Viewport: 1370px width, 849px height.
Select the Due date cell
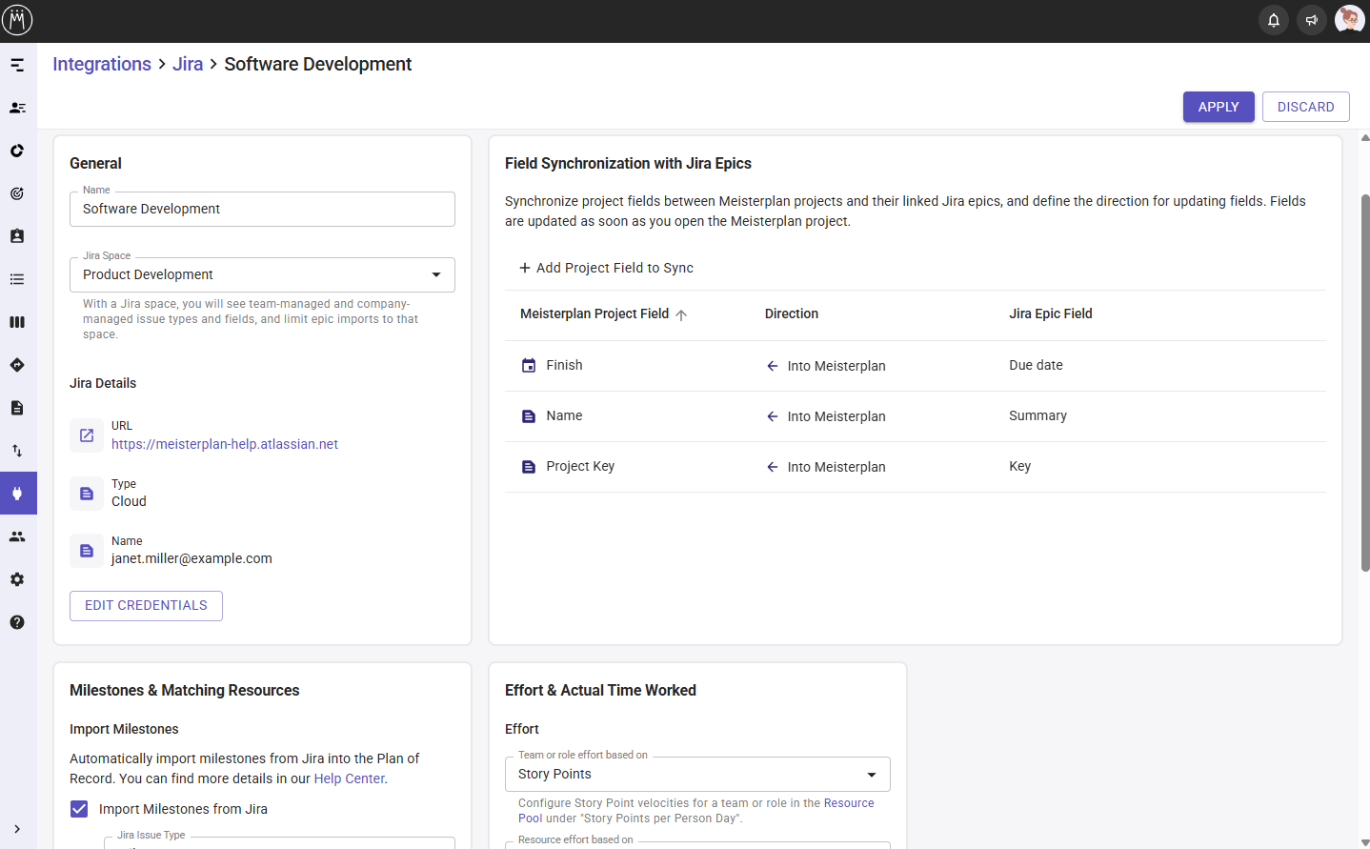1036,365
